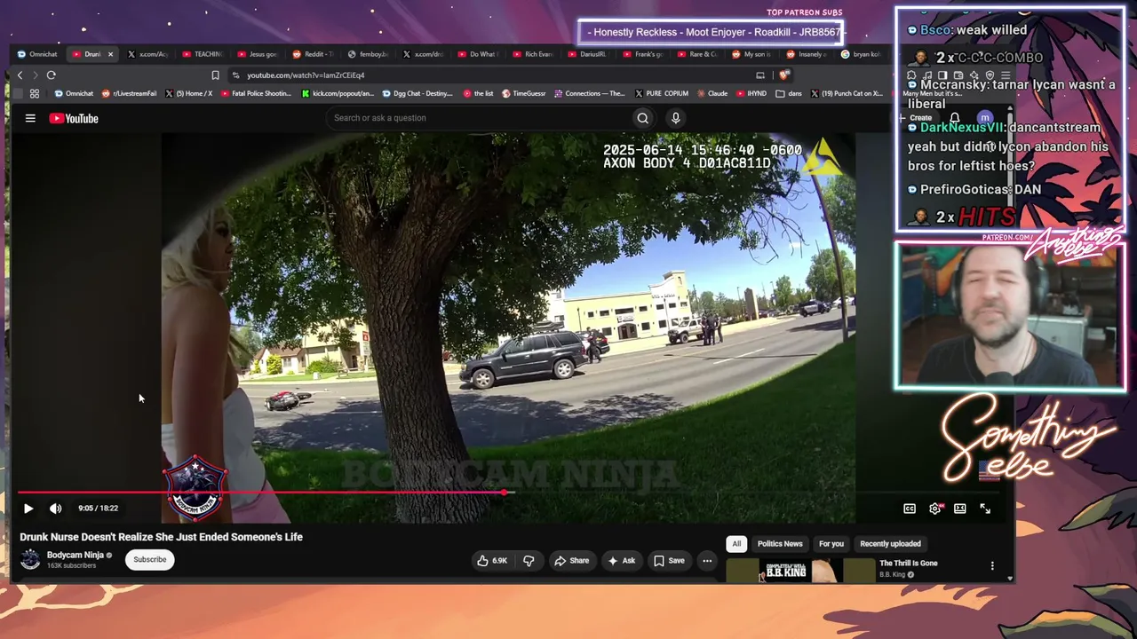Open the YouTube account avatar menu

click(x=984, y=118)
